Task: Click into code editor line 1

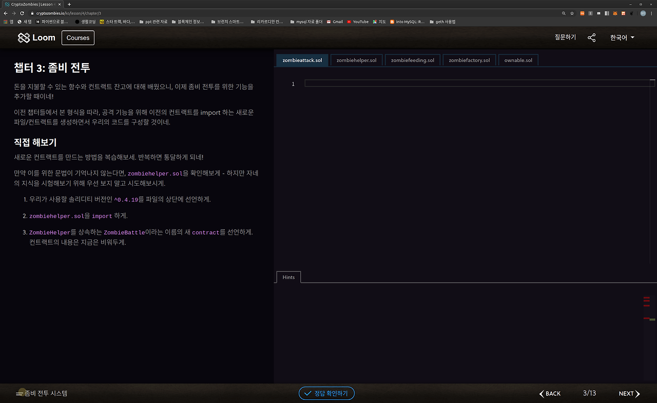Action: point(480,84)
